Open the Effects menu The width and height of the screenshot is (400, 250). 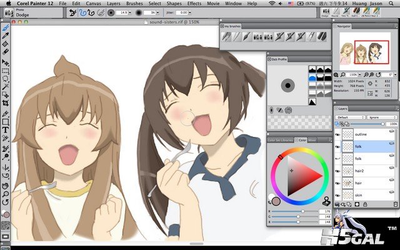coord(194,4)
